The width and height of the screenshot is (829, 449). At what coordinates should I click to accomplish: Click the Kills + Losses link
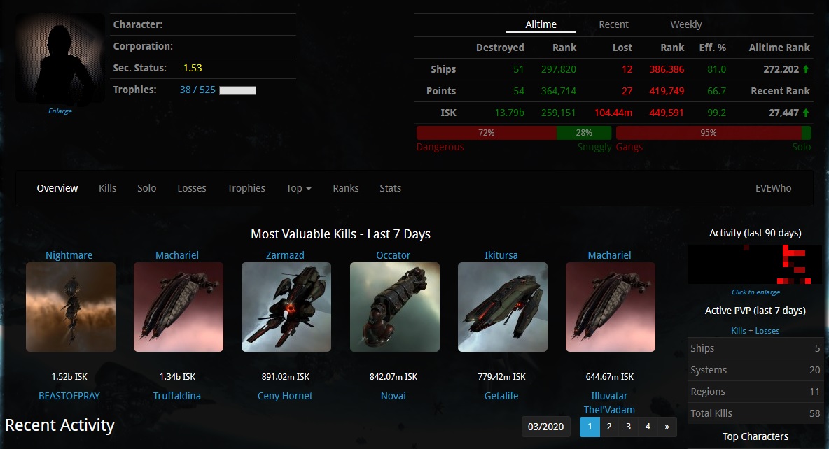(755, 331)
